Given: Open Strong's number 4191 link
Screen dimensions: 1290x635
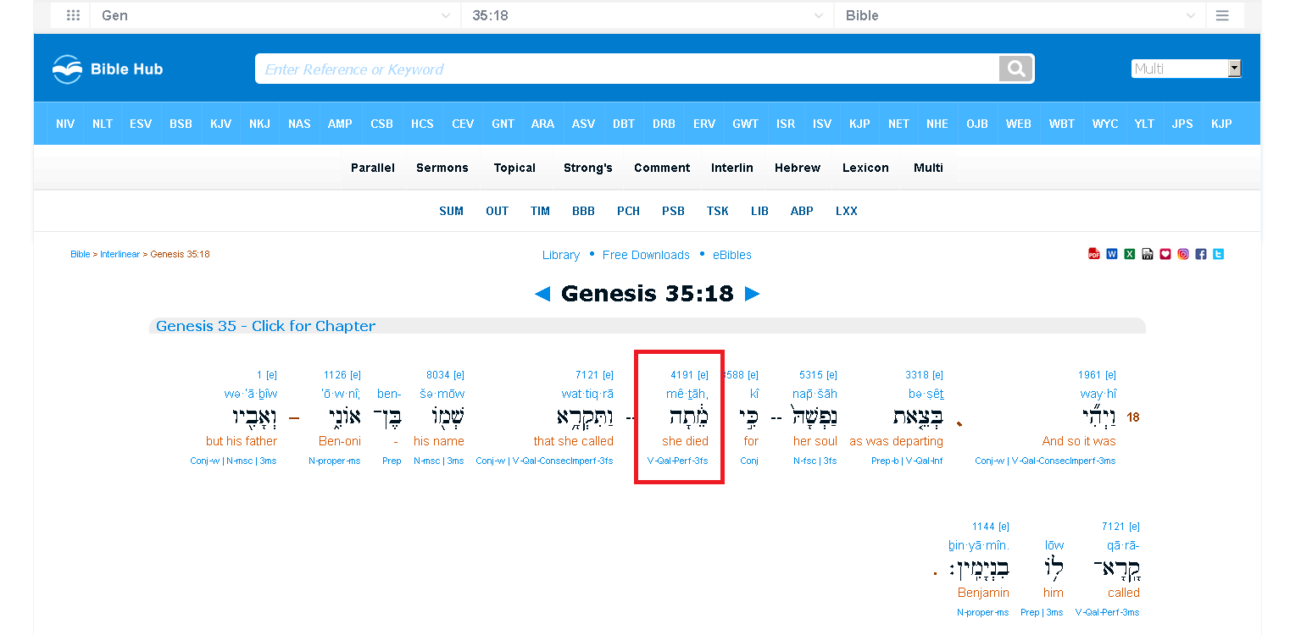Looking at the screenshot, I should click(681, 375).
